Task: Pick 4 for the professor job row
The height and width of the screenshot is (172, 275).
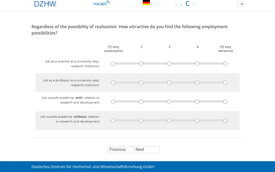Action: pos(197,83)
